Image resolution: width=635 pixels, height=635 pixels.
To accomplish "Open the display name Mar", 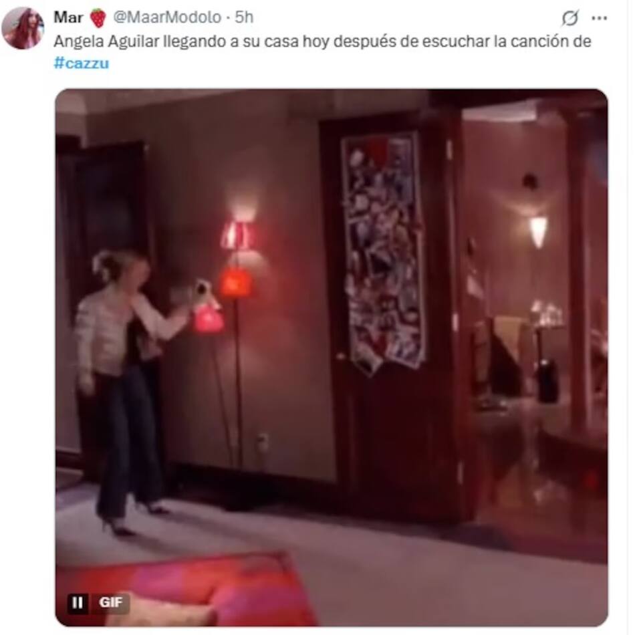I will (68, 17).
